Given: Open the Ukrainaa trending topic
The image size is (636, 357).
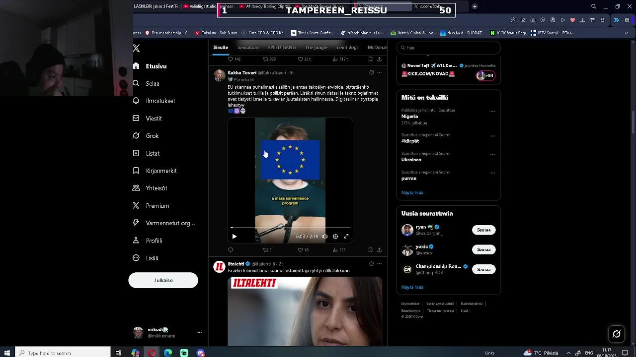Looking at the screenshot, I should (411, 160).
